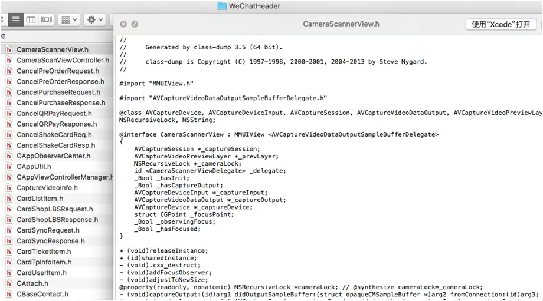The height and width of the screenshot is (301, 543).
Task: Click the AVCaptureSession *_captureSession; line
Action: [197, 149]
